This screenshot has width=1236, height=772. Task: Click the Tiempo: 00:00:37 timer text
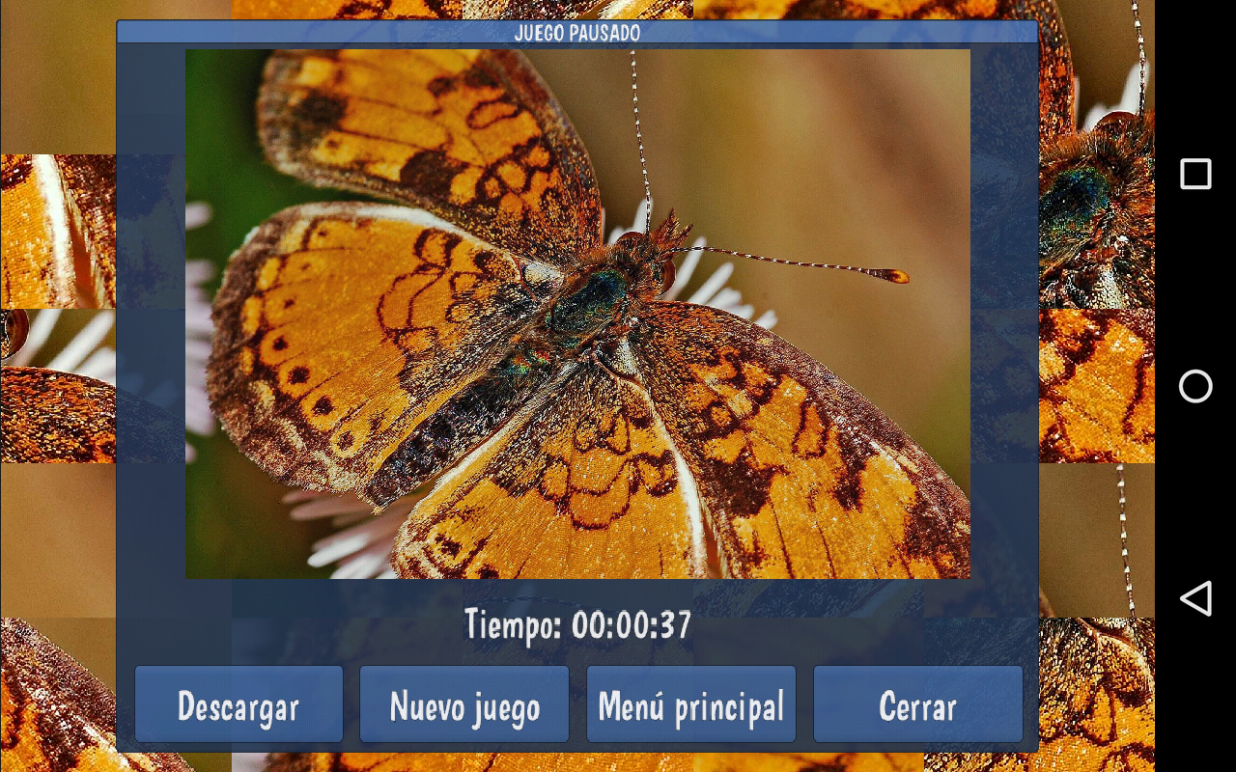577,624
